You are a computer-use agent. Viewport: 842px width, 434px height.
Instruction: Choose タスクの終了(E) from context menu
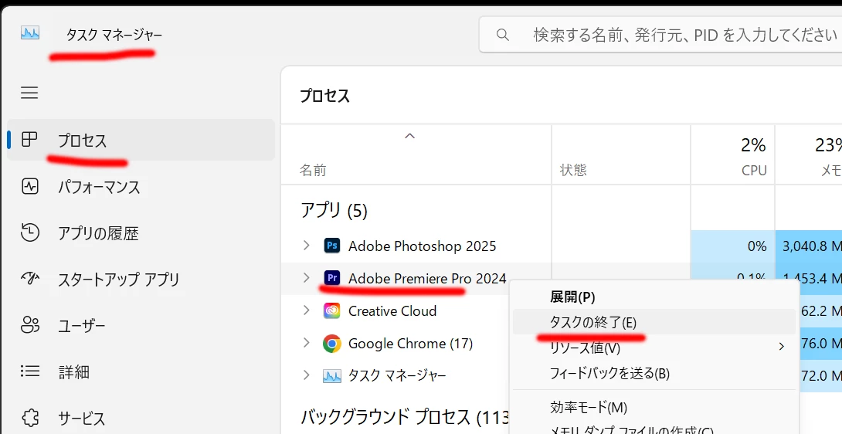[x=654, y=322]
